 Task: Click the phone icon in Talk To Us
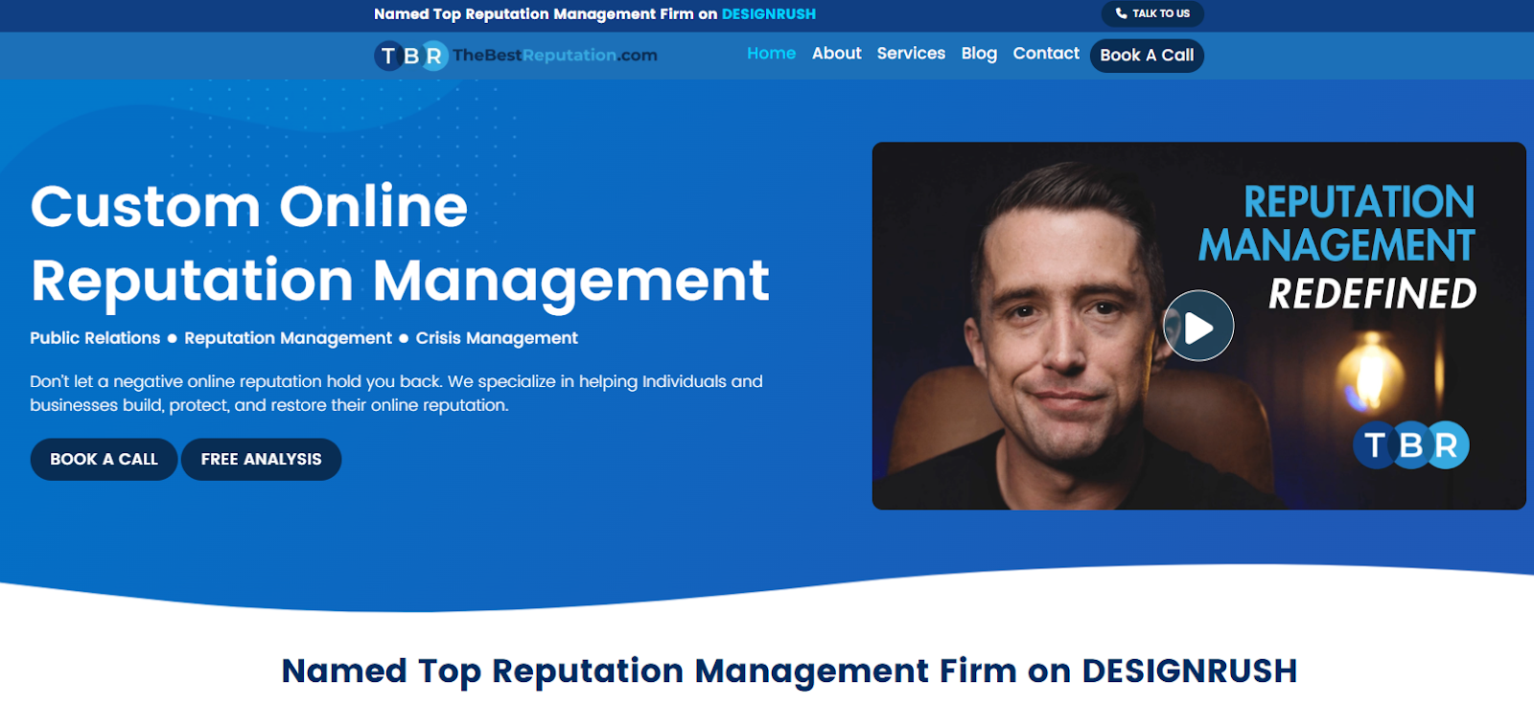coord(1121,13)
